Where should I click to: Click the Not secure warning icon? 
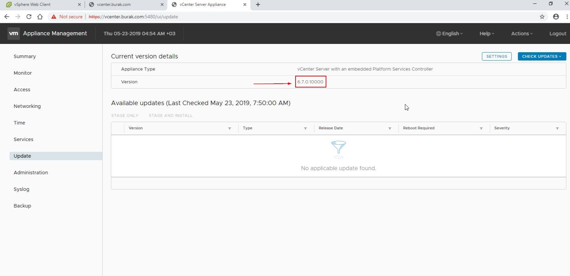point(54,17)
